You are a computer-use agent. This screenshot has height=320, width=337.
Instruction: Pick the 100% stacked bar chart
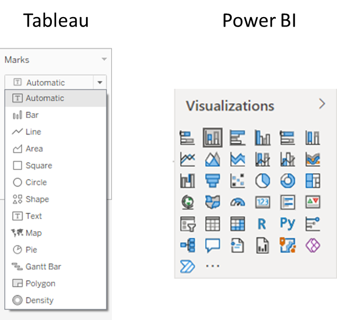pos(287,137)
